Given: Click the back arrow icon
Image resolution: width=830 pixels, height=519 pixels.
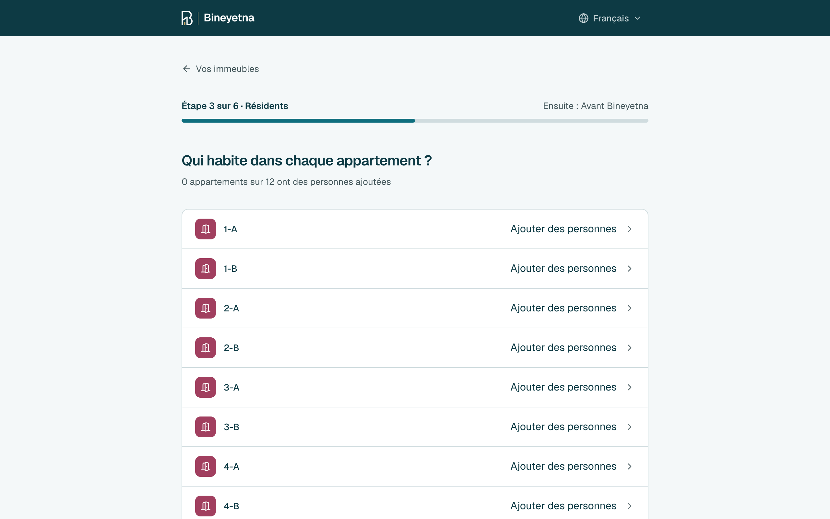Looking at the screenshot, I should point(186,69).
